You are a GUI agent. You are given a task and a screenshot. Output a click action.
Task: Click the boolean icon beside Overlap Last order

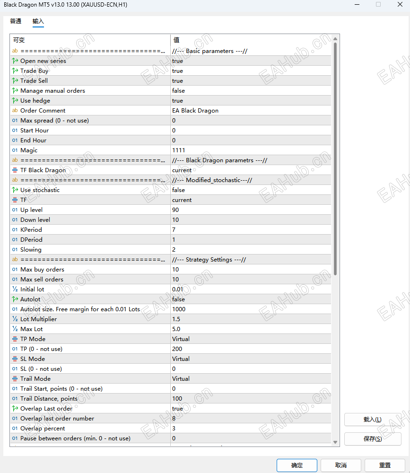[x=15, y=409]
